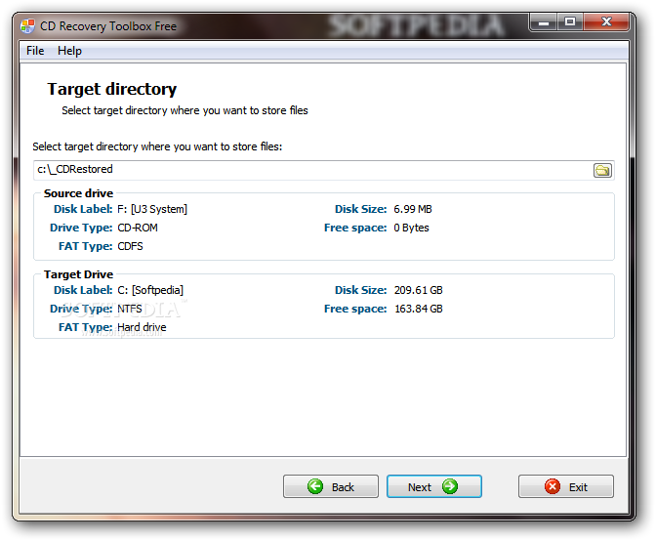Click the 'Target directory' heading
This screenshot has height=541, width=656.
(x=111, y=89)
